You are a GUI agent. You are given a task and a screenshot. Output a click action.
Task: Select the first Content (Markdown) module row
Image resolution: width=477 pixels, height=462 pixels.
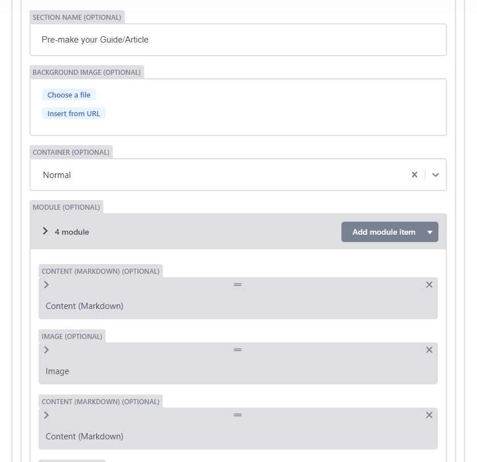tap(238, 298)
